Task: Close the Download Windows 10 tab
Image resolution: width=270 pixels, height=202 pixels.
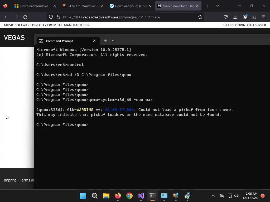Action: click(x=55, y=6)
